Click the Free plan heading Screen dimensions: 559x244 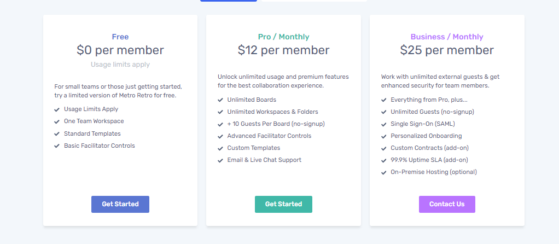(x=120, y=37)
